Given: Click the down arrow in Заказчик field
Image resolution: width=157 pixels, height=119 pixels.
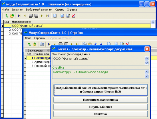Looking at the screenshot, I should [147, 63].
